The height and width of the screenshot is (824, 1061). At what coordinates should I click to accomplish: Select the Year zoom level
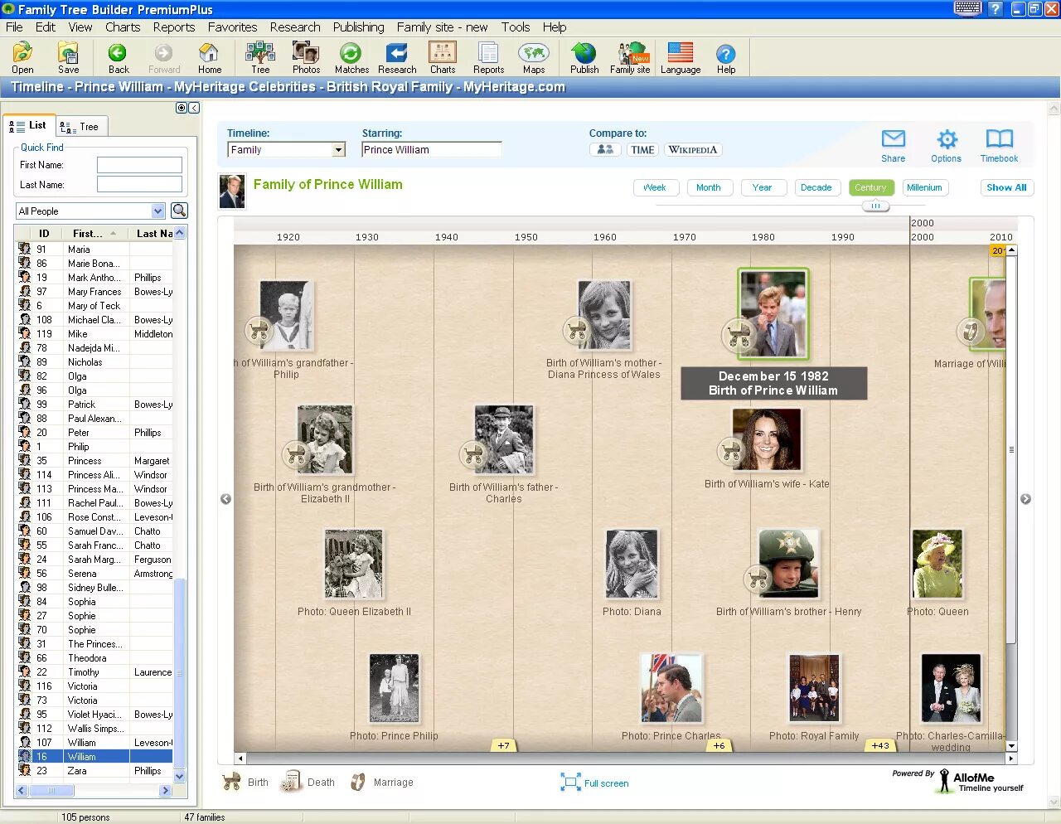tap(763, 187)
